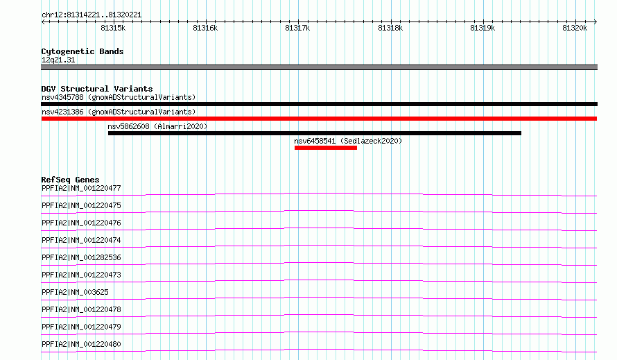This screenshot has width=617, height=360.
Task: Click the 81317k ruler tick label
Action: tap(297, 28)
